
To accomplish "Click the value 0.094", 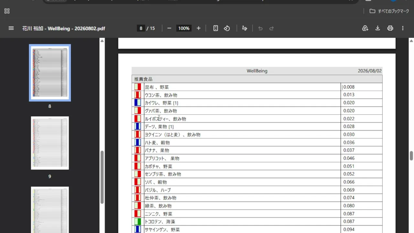I will 349,229.
